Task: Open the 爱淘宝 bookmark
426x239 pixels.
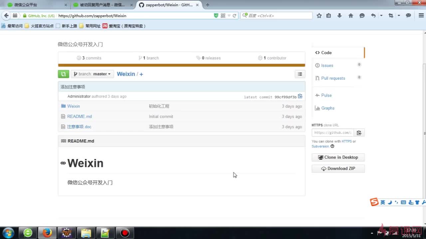Action: coord(124,26)
